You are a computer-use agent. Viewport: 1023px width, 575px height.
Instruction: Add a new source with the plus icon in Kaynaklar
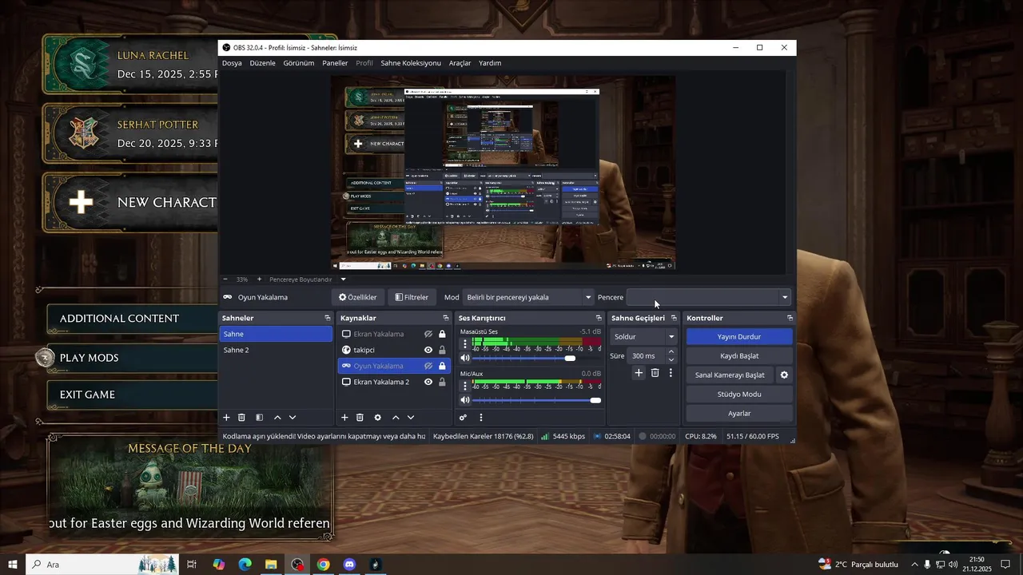click(344, 418)
